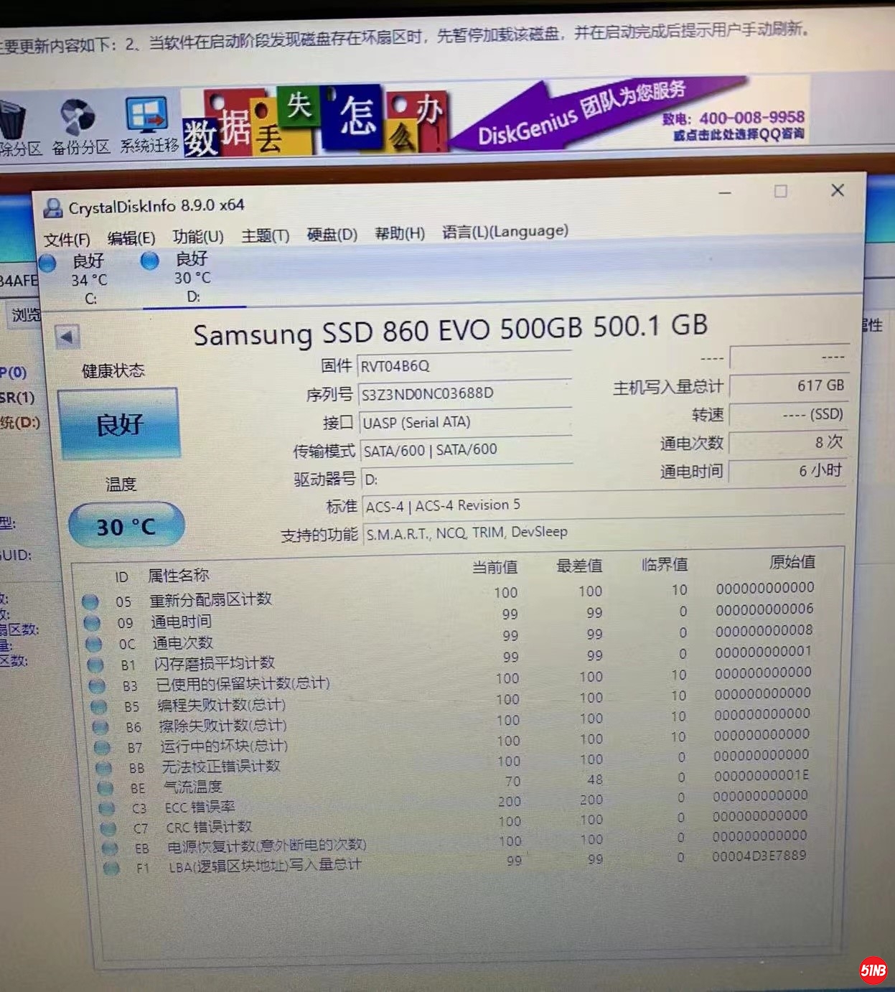Screen dimensions: 895x992
Task: Open the 硬盘(D) disk selection menu
Action: tap(332, 233)
